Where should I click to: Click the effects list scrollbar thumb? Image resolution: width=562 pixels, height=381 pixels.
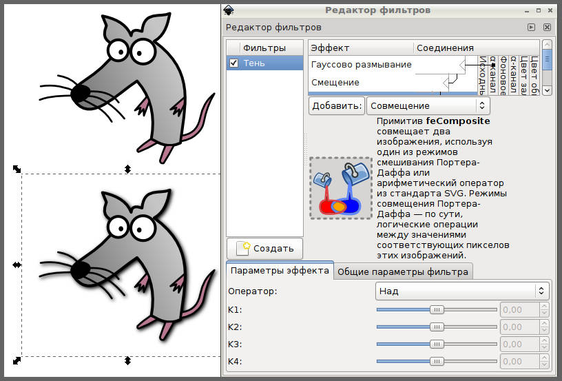547,59
